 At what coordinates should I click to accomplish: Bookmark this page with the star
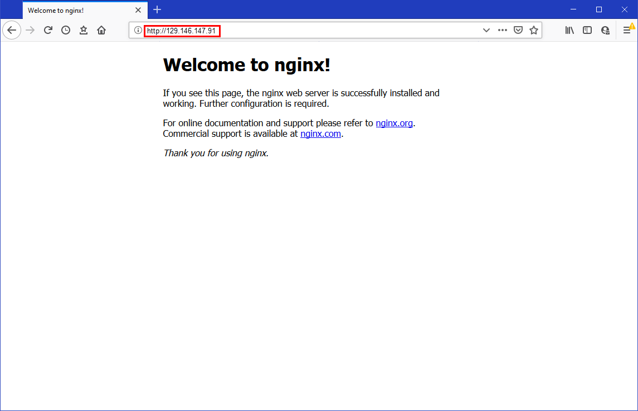tap(534, 30)
